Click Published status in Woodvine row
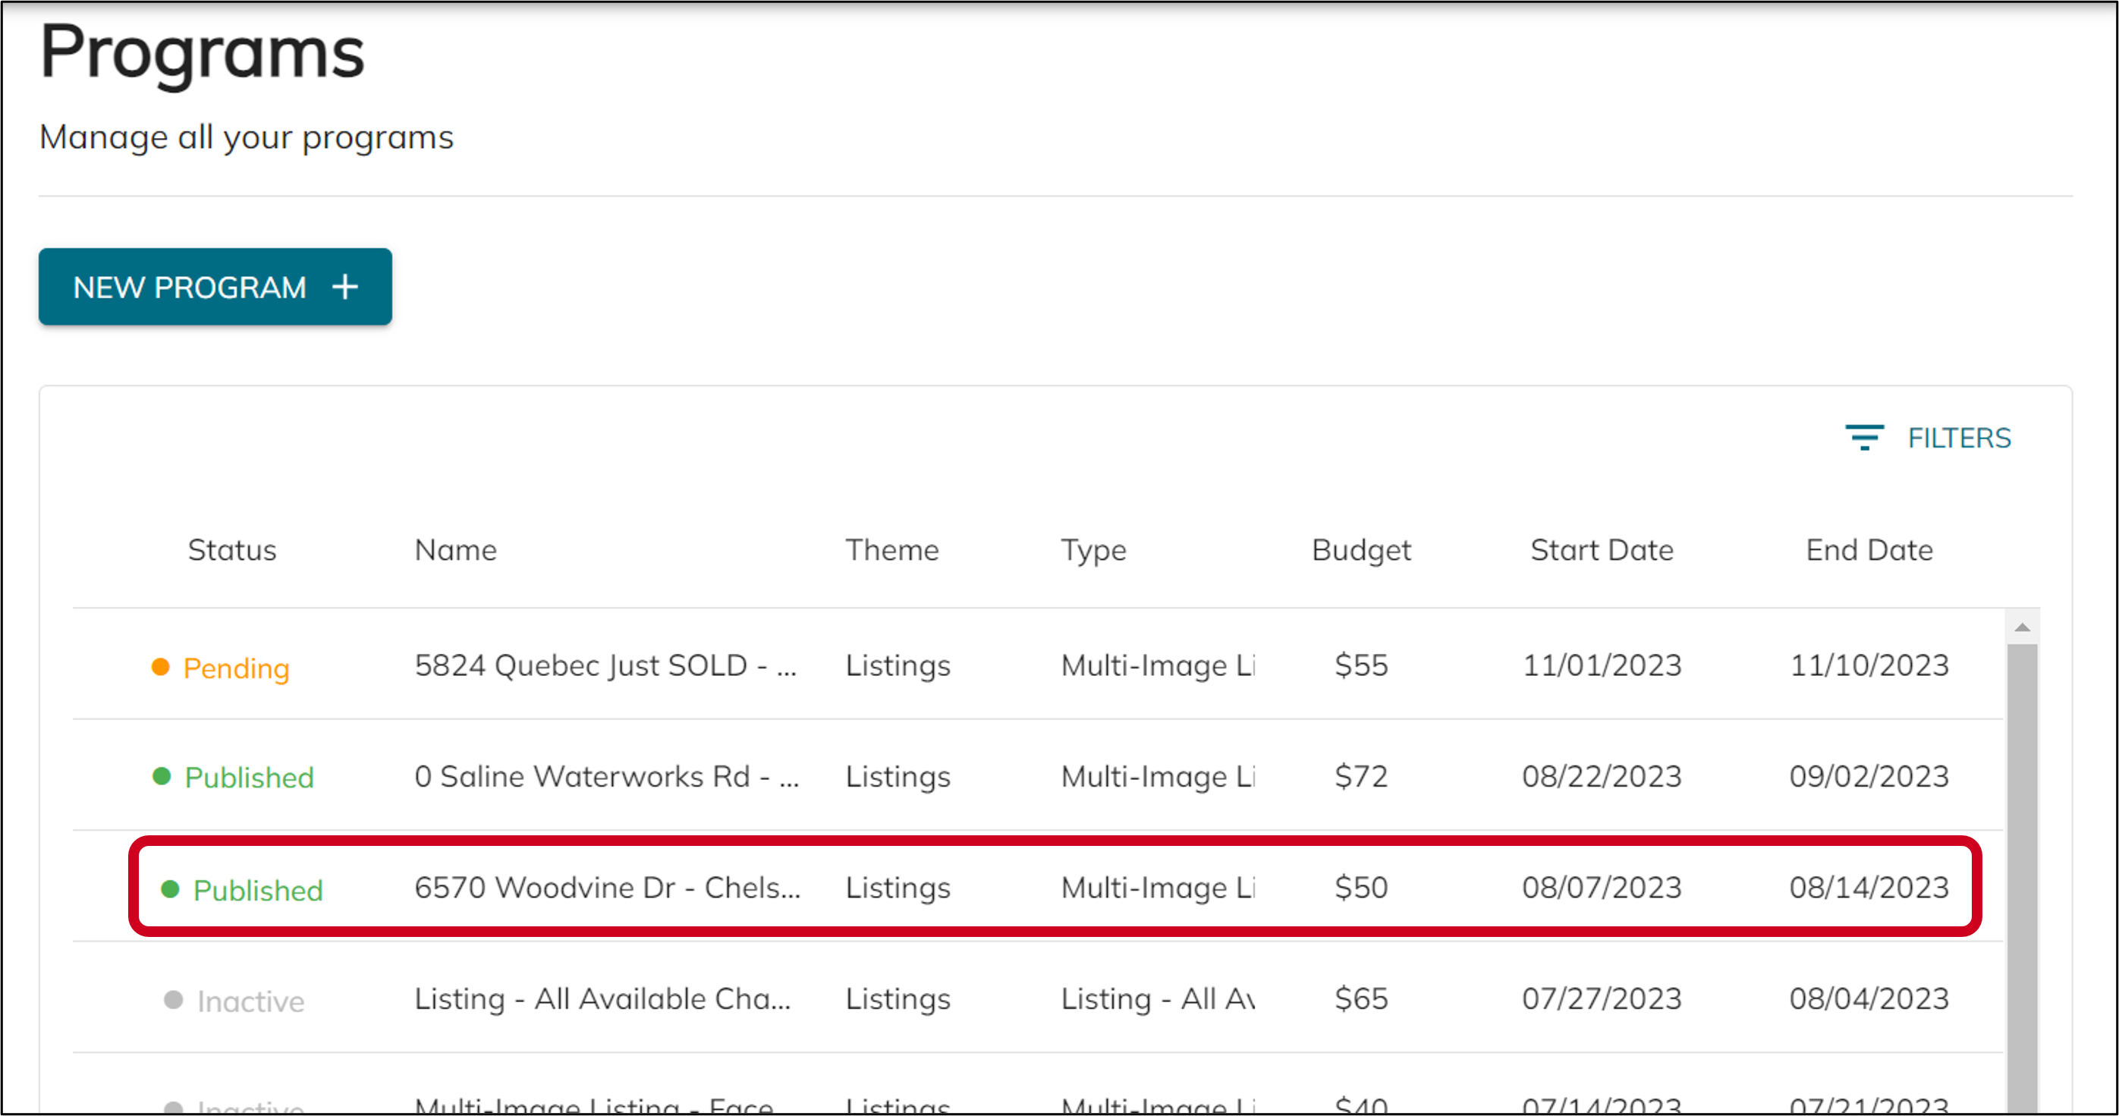The image size is (2119, 1116). (257, 890)
